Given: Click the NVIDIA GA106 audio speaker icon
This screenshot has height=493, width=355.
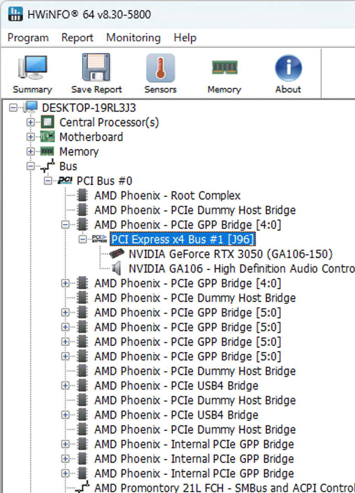Looking at the screenshot, I should tap(117, 268).
